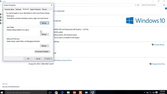This screenshot has height=94, width=167.
Task: Open the blue window app icon in the taskbar
Action: [x=86, y=92]
